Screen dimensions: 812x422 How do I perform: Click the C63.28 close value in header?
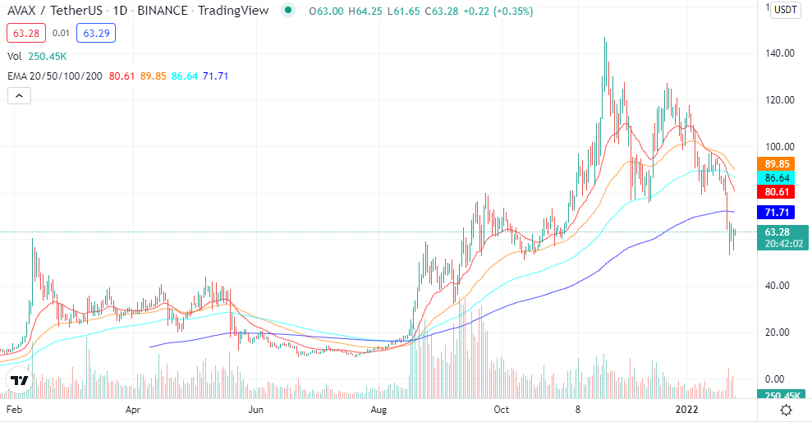(x=442, y=11)
